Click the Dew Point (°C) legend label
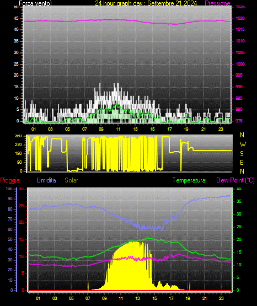The image size is (257, 306). pos(235,180)
